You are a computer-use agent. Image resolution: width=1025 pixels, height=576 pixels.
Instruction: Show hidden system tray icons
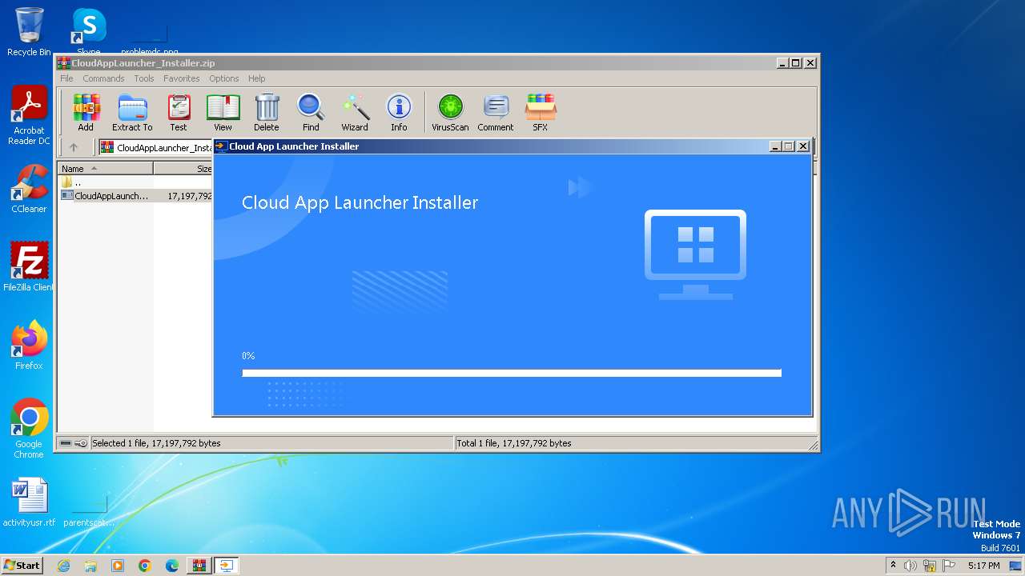pos(893,566)
